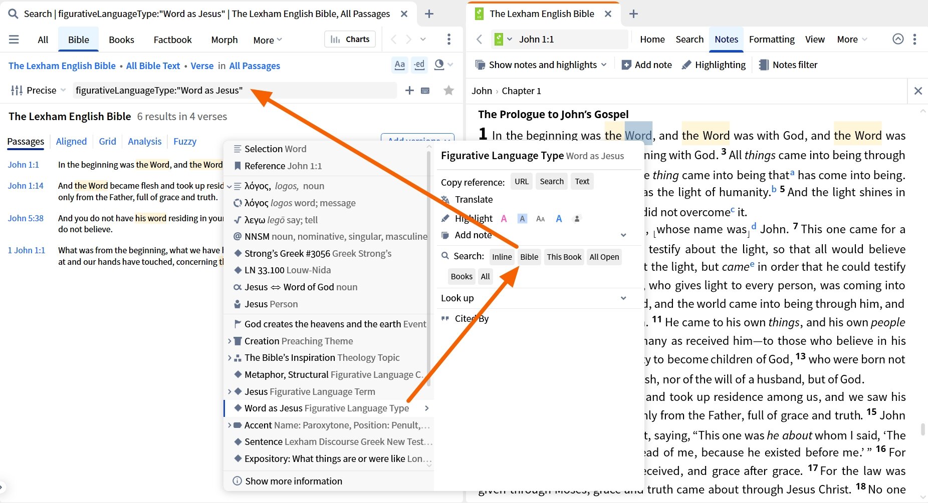Go forward in search history arrow
Viewport: 928px width, 503px height.
coord(408,39)
